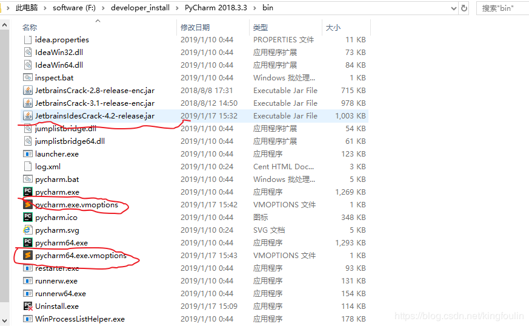The width and height of the screenshot is (529, 327).
Task: Go to developer_install breadcrumb folder
Action: click(141, 8)
